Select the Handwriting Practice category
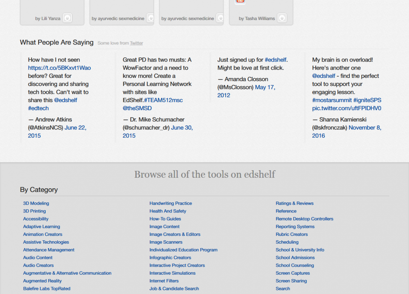The image size is (409, 294). (x=170, y=203)
